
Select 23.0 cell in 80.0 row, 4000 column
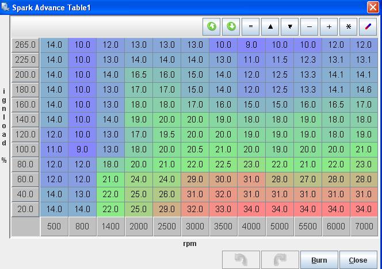tap(251, 164)
